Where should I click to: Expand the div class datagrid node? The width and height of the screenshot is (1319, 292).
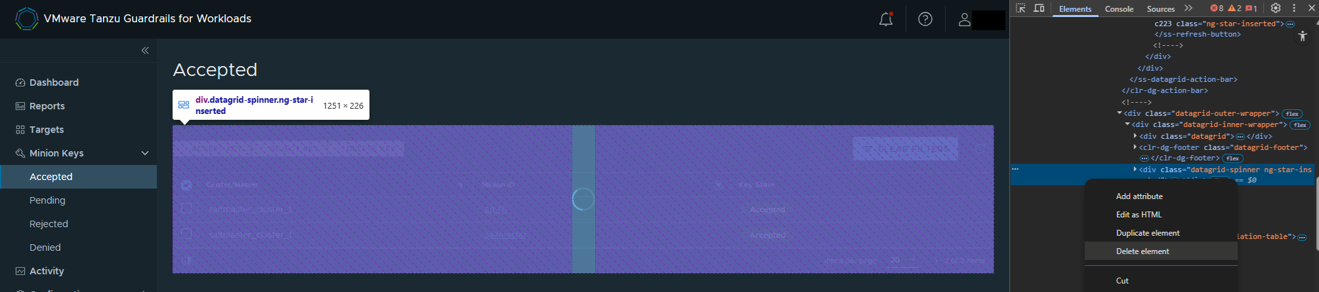click(1135, 136)
